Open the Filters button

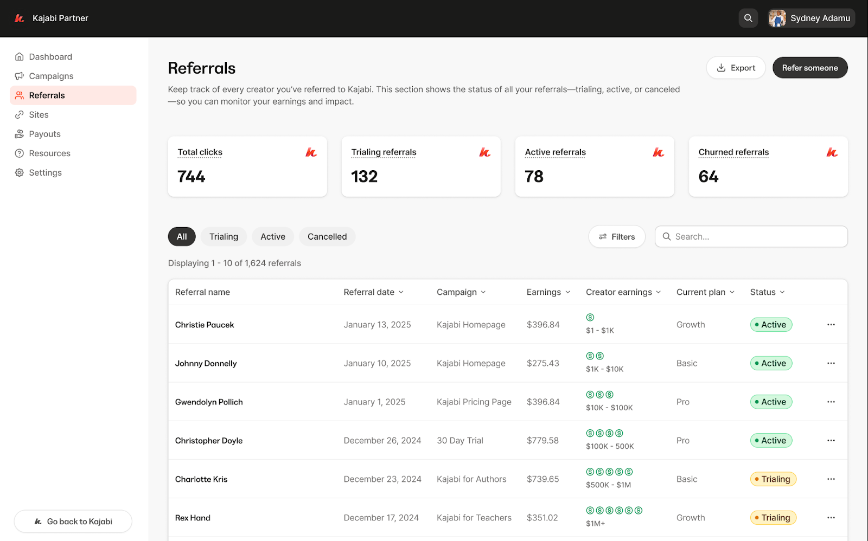point(617,237)
